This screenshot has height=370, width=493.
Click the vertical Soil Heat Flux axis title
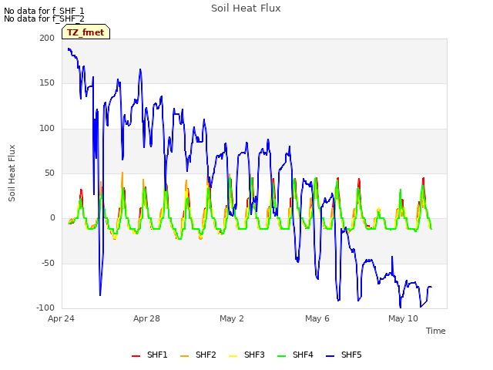pos(12,173)
